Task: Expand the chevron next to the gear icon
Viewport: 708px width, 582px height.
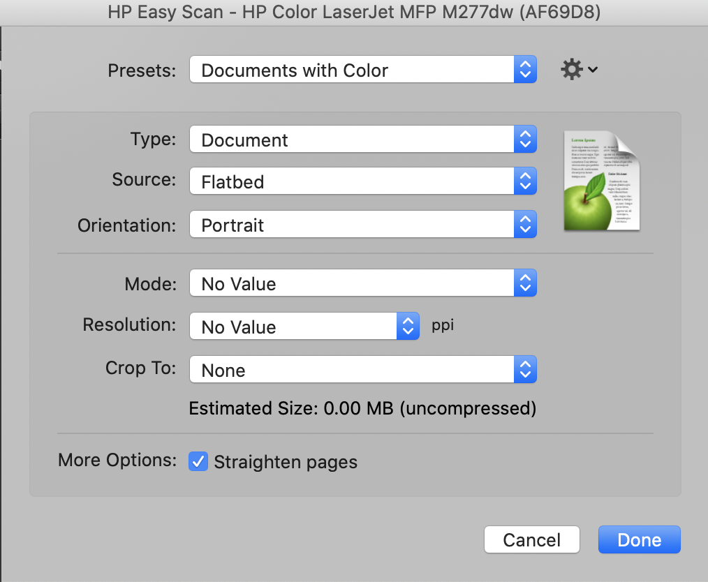Action: pyautogui.click(x=592, y=69)
